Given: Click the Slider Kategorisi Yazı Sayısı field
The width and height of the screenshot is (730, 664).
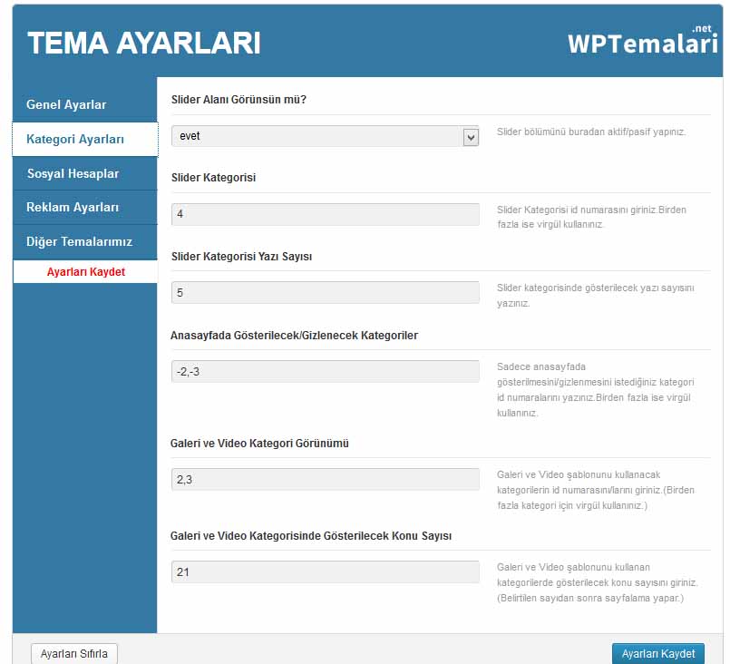Looking at the screenshot, I should pyautogui.click(x=325, y=292).
